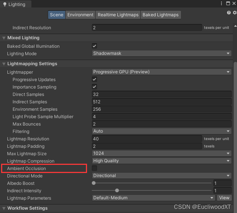The width and height of the screenshot is (237, 213).
Task: Open the three-dot panel options menu
Action: (221, 3)
